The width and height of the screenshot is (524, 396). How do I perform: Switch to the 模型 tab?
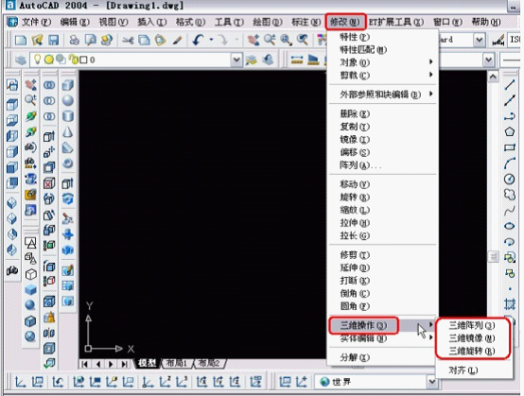coord(147,363)
